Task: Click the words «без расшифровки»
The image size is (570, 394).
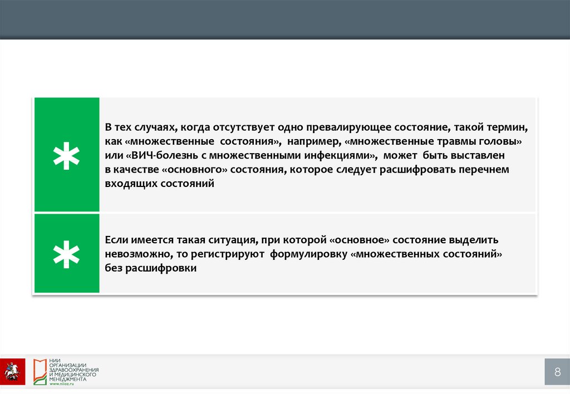Action: coord(151,268)
